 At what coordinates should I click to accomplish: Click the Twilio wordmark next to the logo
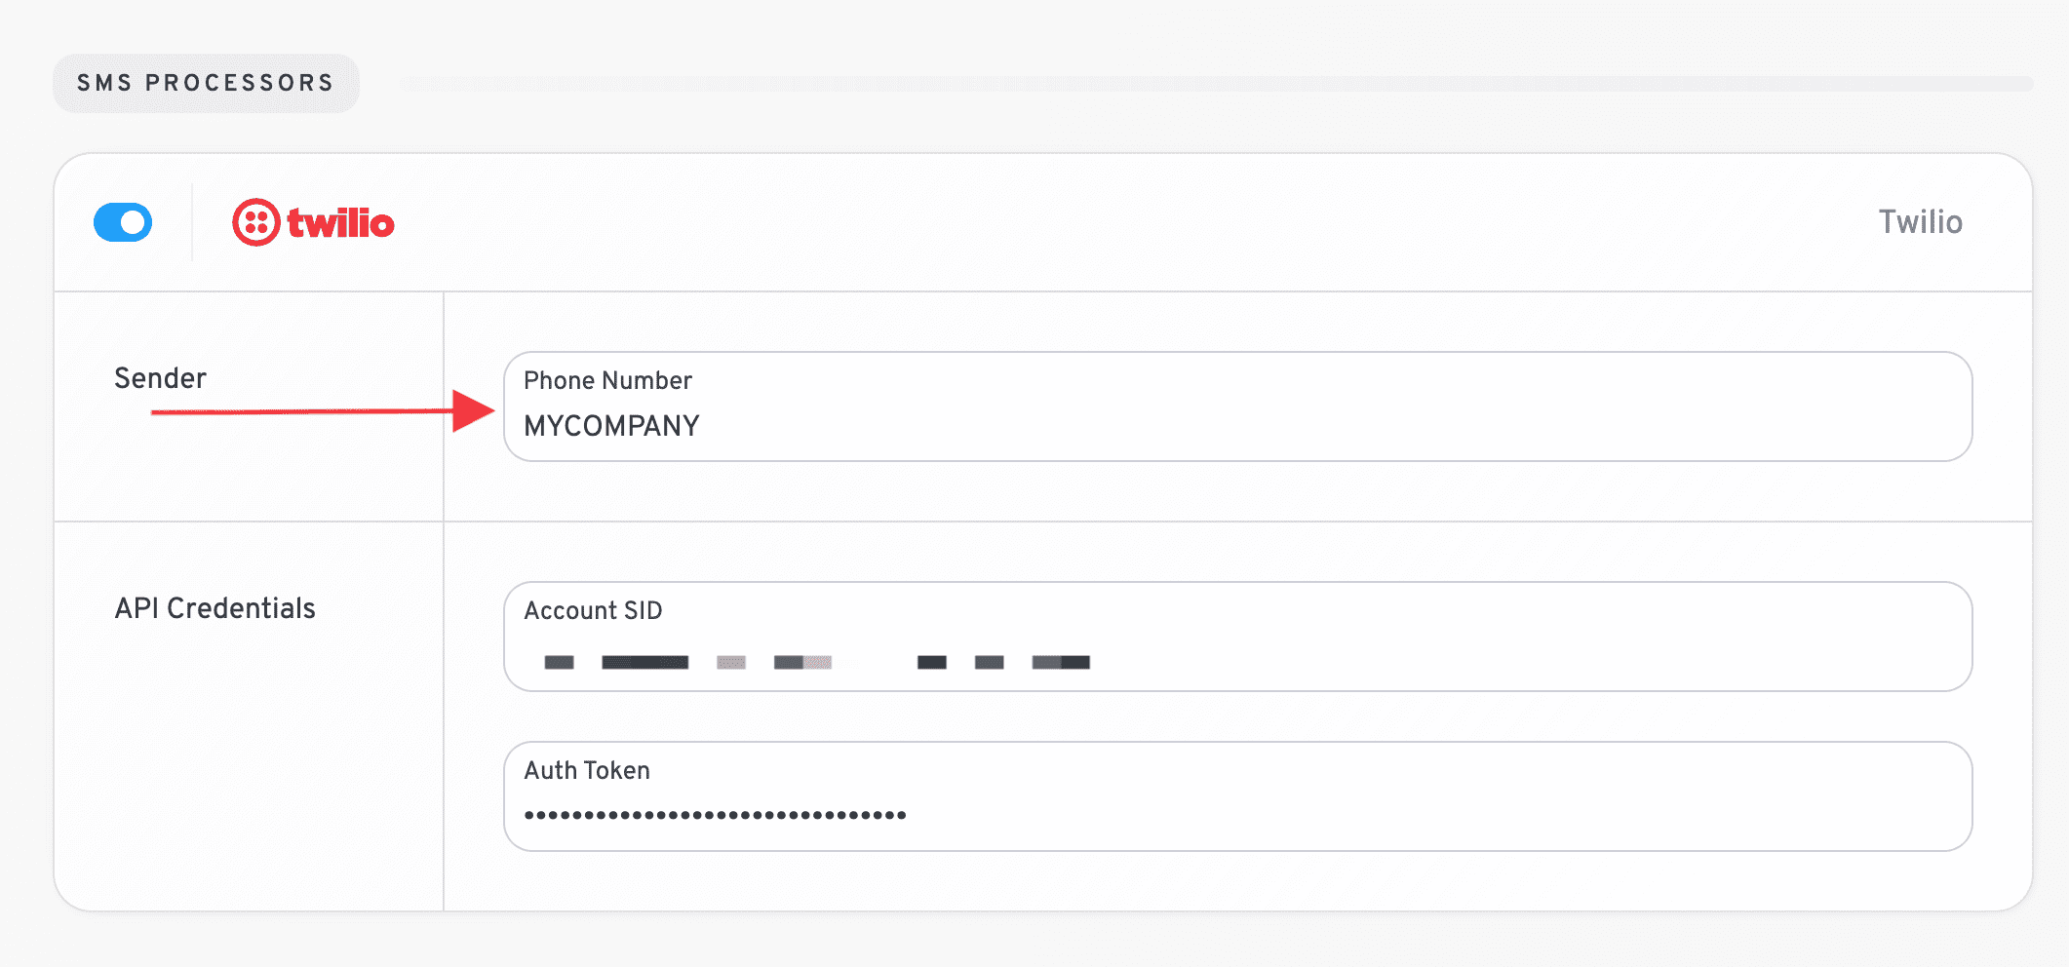[339, 222]
